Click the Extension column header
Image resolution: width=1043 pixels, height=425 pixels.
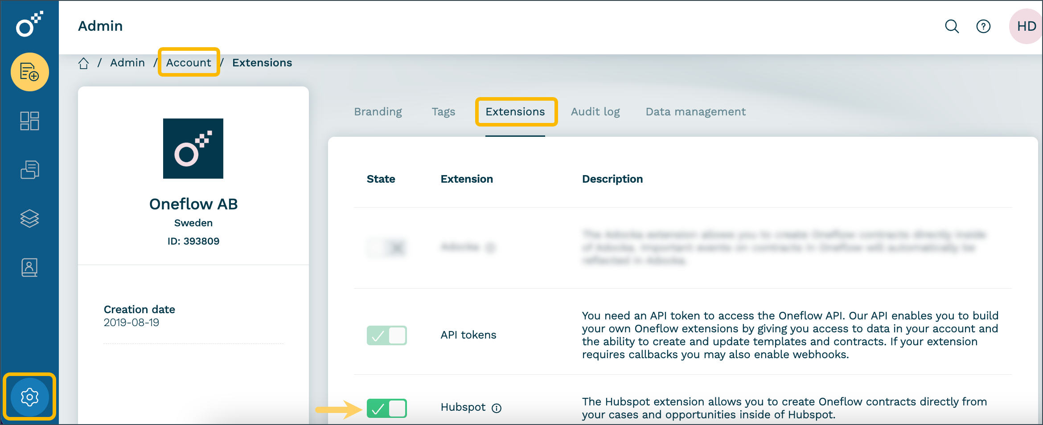point(467,179)
